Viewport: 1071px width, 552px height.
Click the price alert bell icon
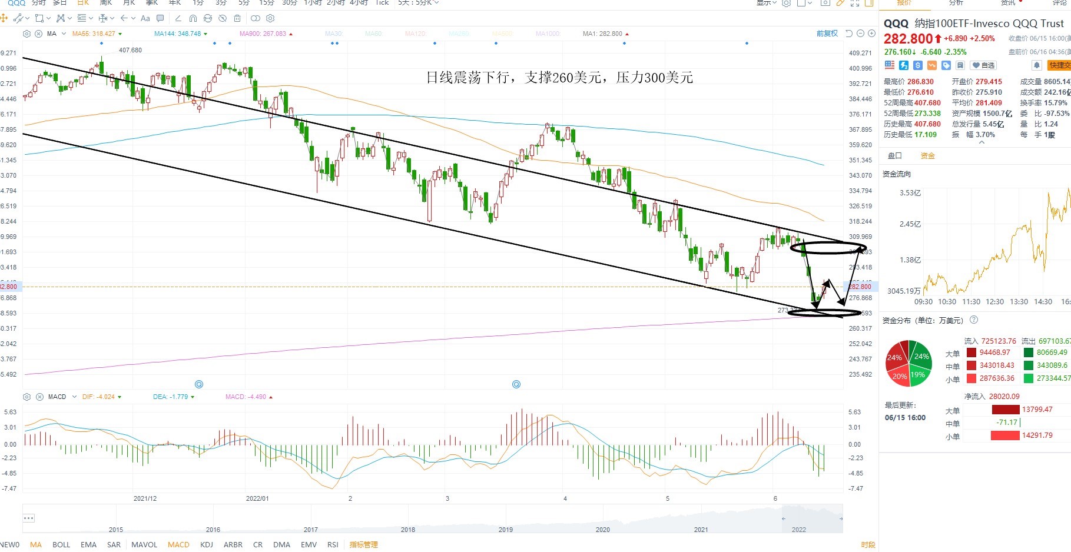pos(1037,65)
